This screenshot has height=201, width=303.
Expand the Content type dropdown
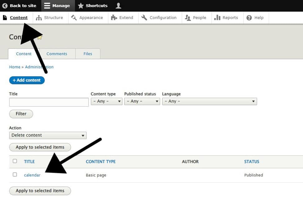(x=106, y=101)
